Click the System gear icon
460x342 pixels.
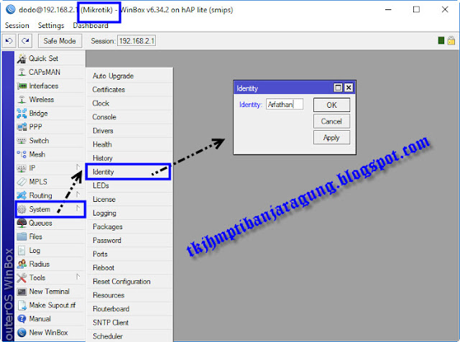point(22,209)
